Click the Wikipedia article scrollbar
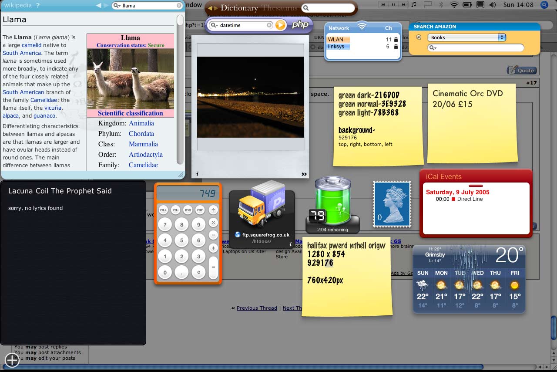 180,91
